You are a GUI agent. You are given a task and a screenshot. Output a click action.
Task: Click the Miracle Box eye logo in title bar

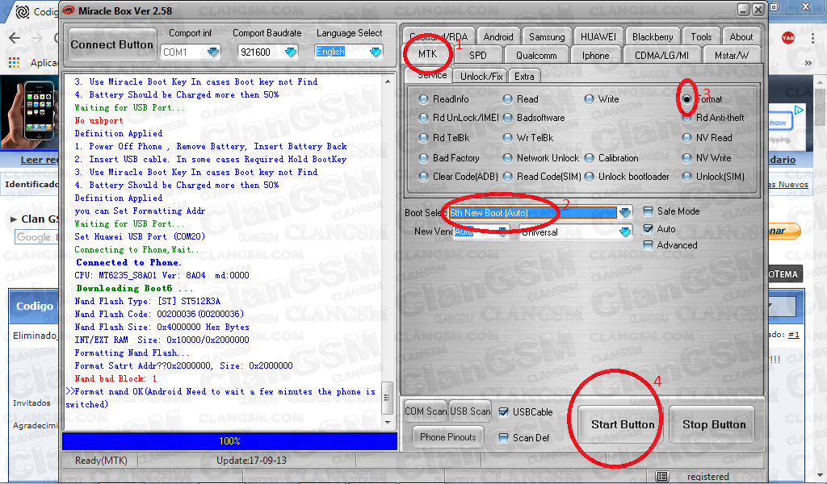tap(69, 10)
